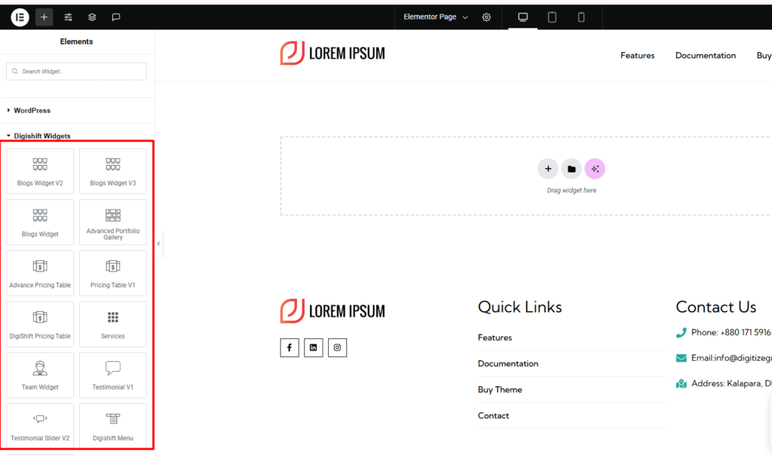
Task: Open the Elementor Page dropdown
Action: [436, 17]
